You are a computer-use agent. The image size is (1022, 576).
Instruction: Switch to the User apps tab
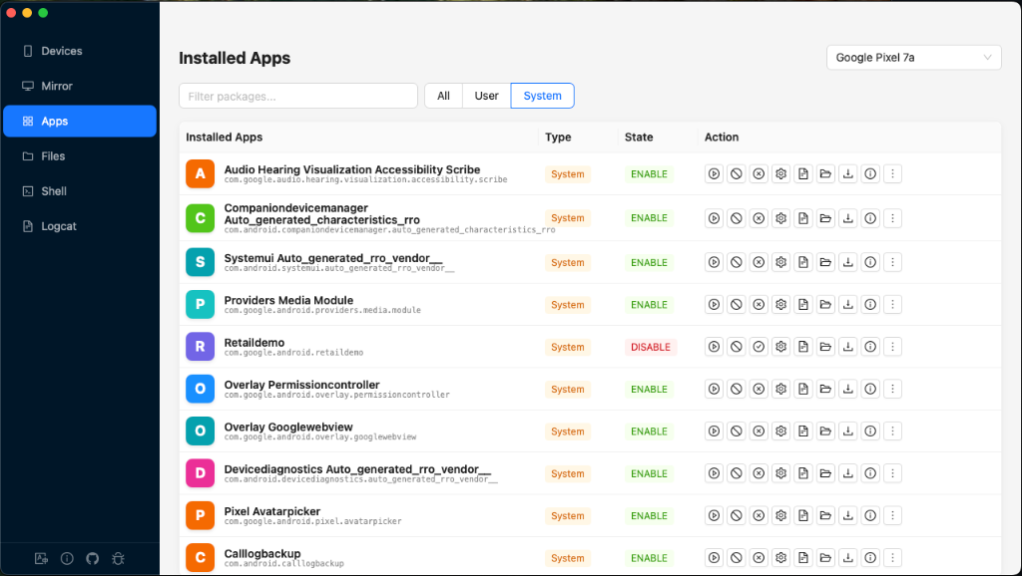(486, 95)
